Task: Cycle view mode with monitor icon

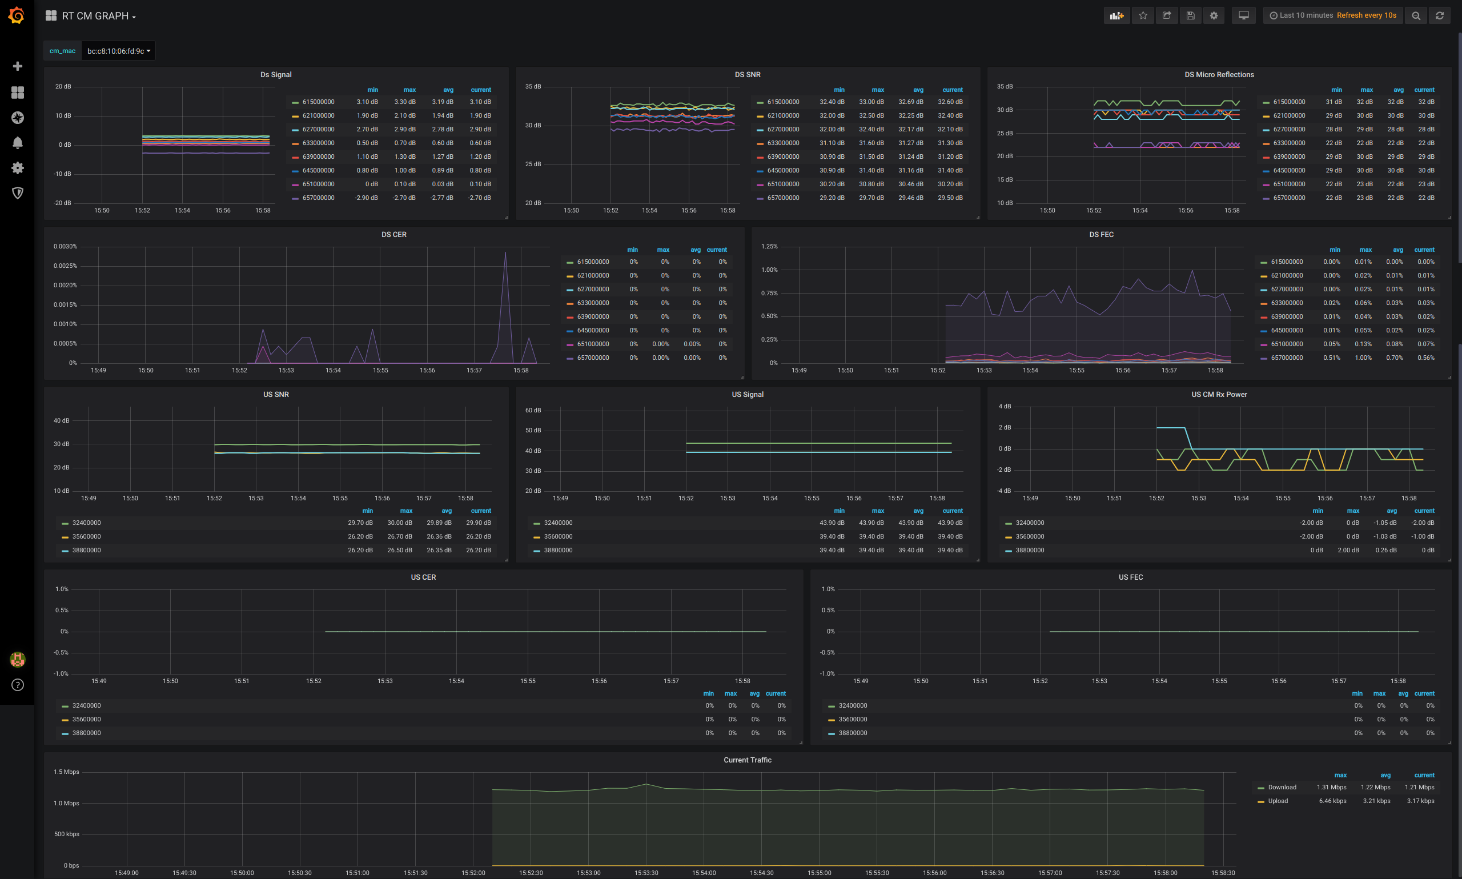Action: (x=1243, y=15)
